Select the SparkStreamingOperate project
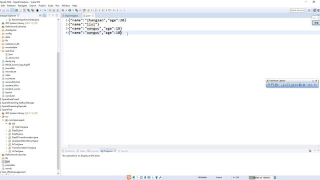The width and height of the screenshot is (320, 180). pos(14,106)
